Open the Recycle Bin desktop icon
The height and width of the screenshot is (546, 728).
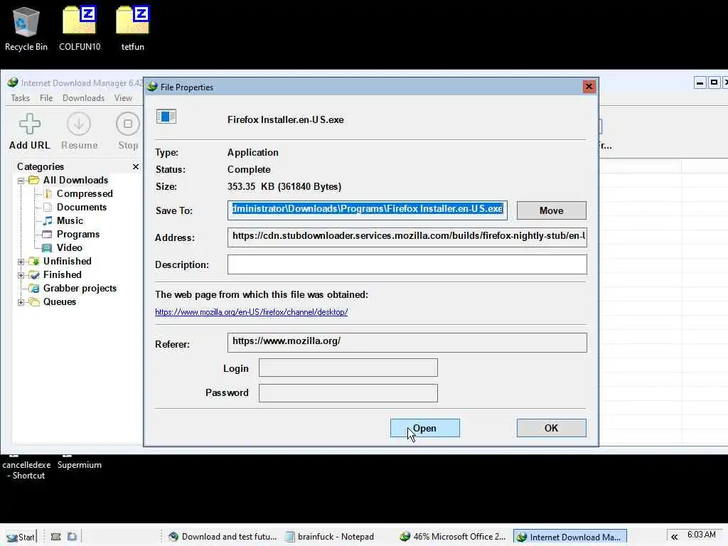tap(26, 28)
